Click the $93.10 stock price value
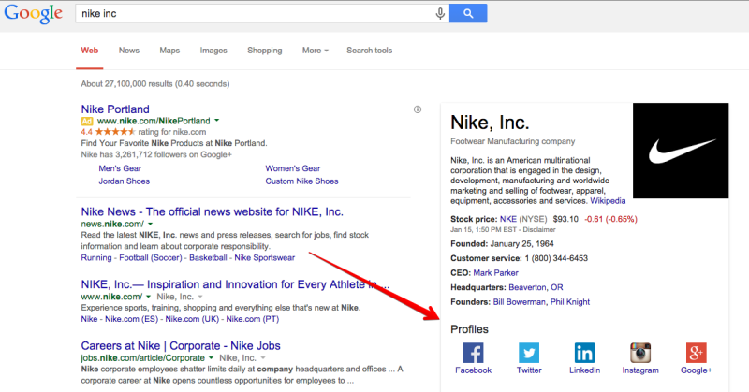 pos(565,219)
